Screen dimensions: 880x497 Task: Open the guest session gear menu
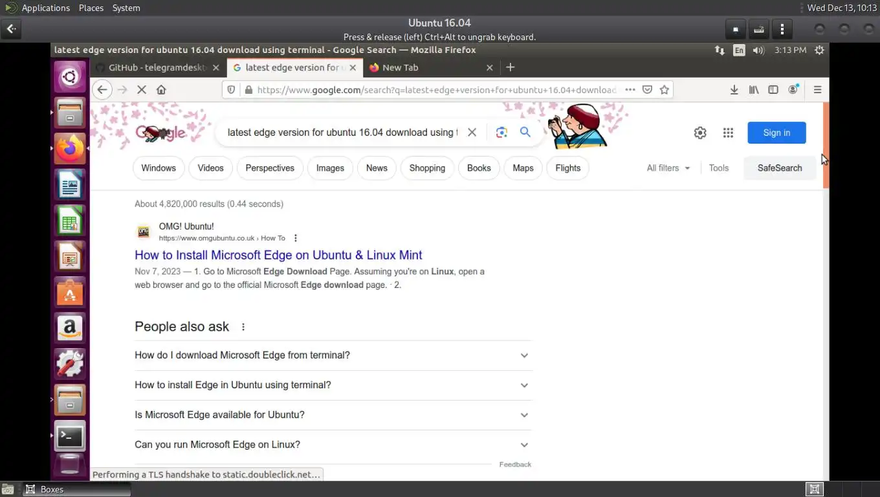(x=819, y=50)
